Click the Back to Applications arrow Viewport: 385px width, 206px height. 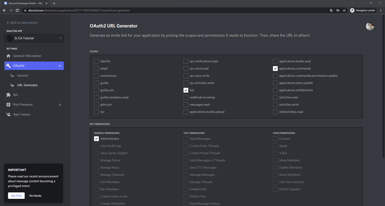(x=8, y=22)
